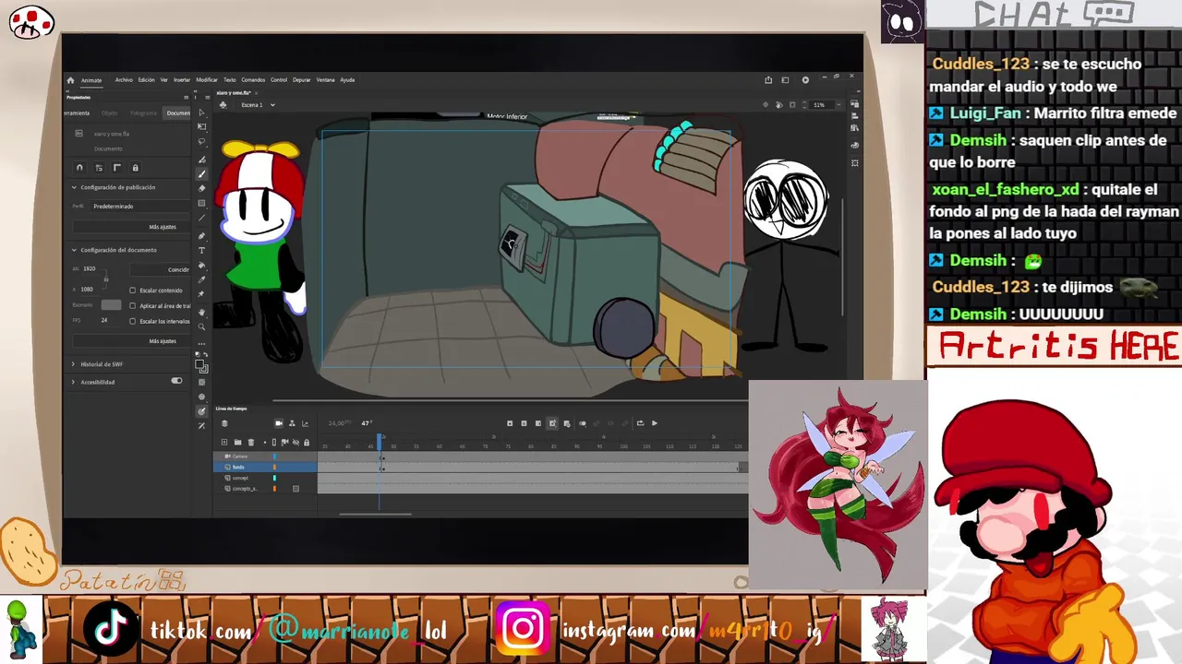Collapse 'Configuración de publicación' section
Screen dimensions: 1182x664
coord(74,187)
